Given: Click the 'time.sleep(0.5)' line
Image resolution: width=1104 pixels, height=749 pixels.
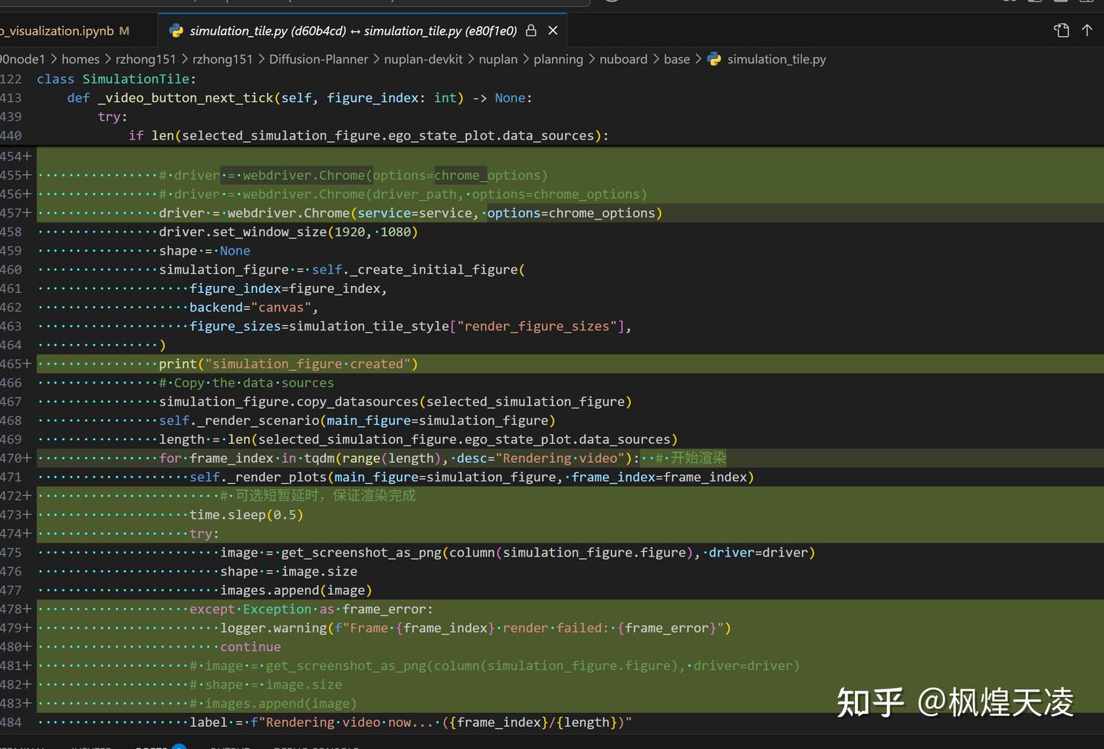Looking at the screenshot, I should (x=246, y=515).
